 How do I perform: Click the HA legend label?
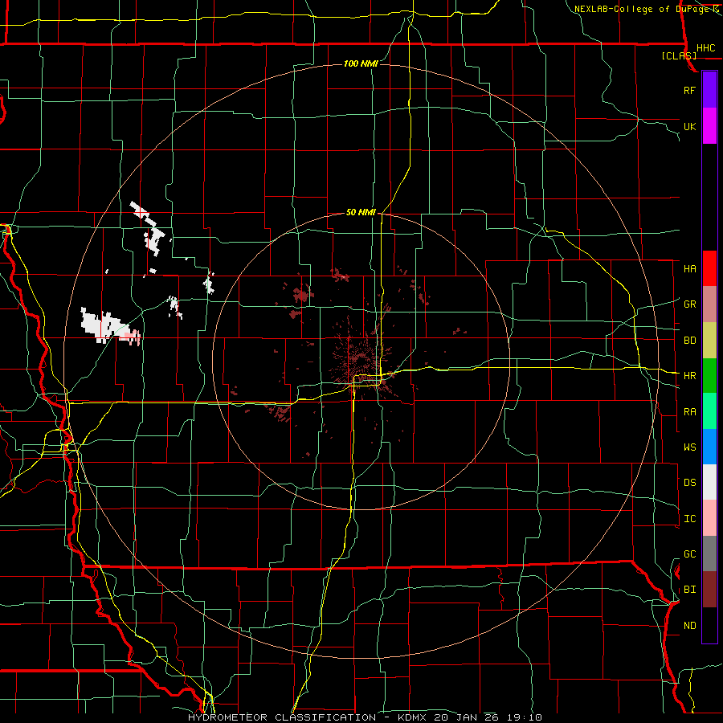pos(690,268)
